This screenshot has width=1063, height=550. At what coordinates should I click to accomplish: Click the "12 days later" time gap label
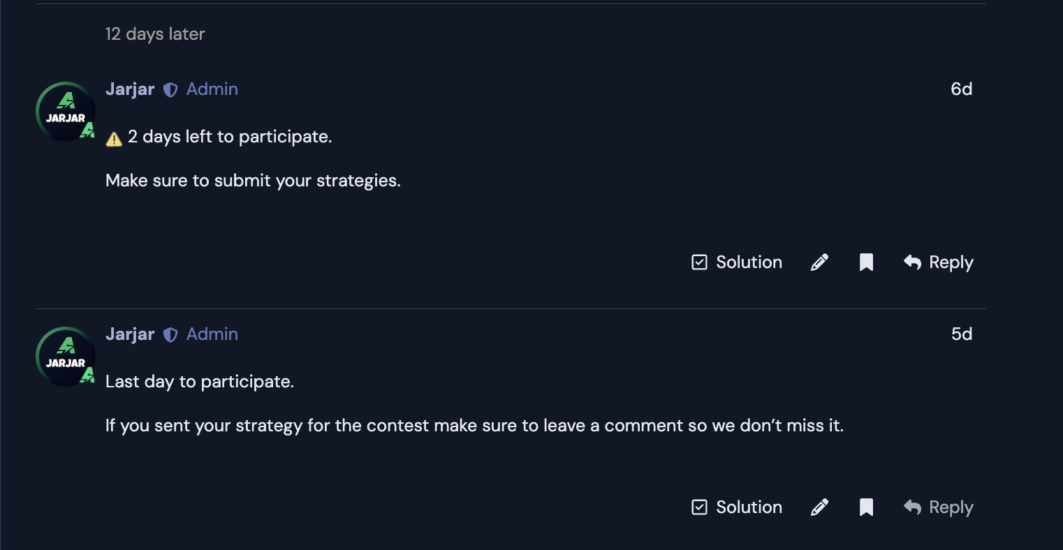click(155, 34)
